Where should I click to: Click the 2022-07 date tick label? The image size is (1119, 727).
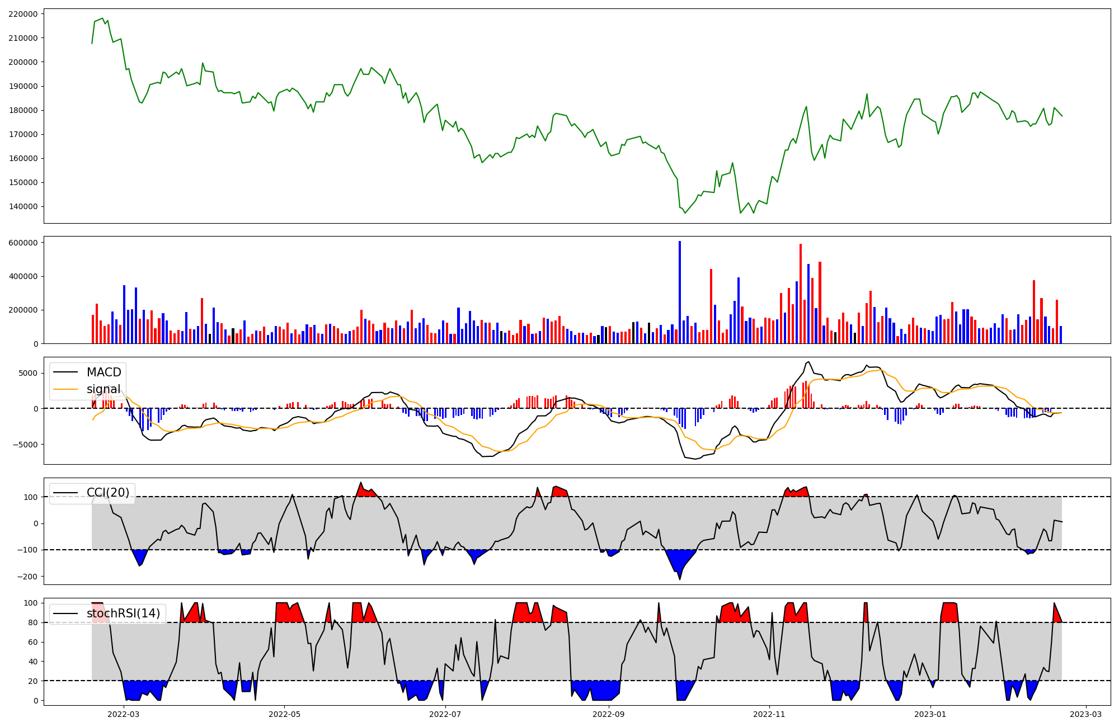(445, 714)
